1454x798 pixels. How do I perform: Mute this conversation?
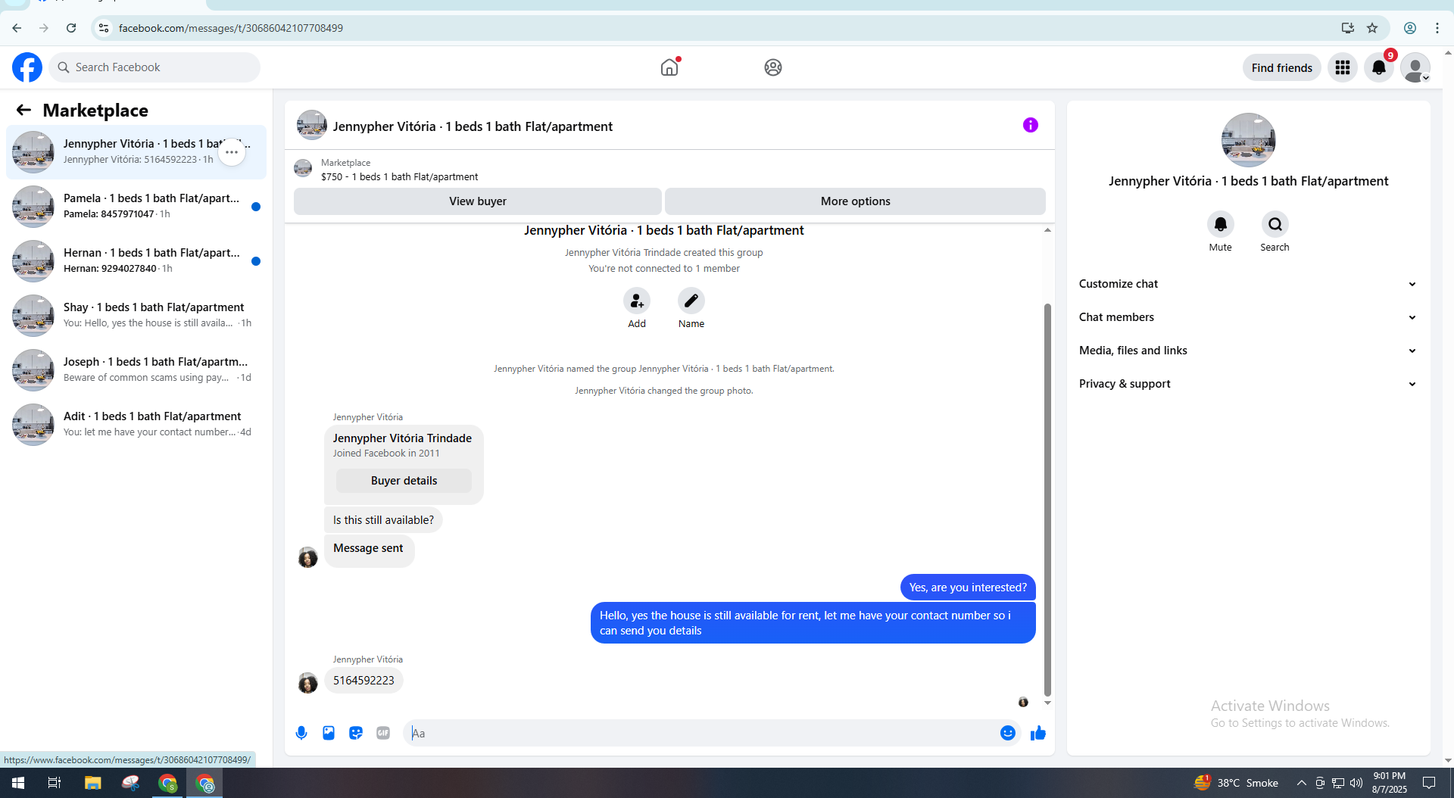pyautogui.click(x=1220, y=224)
